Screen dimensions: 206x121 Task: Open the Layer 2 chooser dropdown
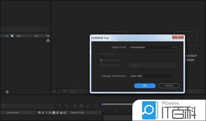click(x=152, y=65)
